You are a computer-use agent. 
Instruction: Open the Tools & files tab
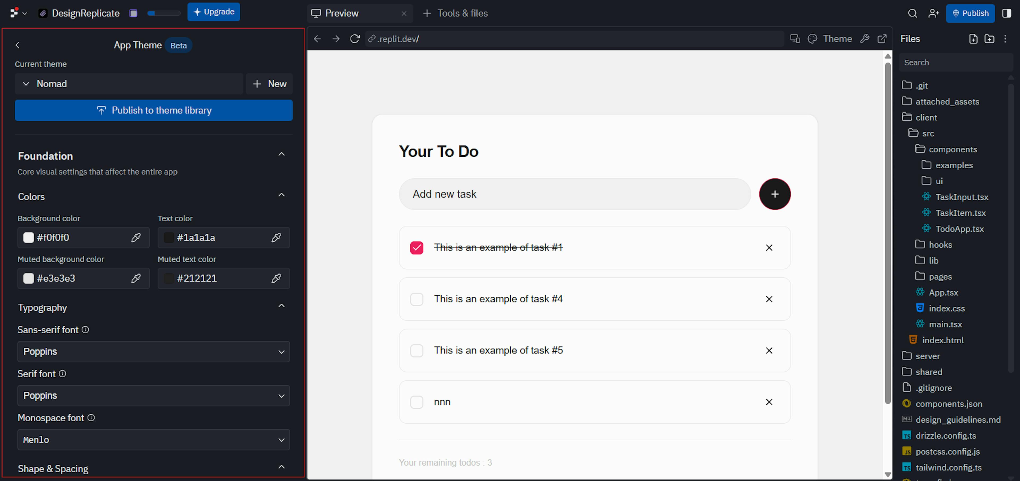click(455, 14)
